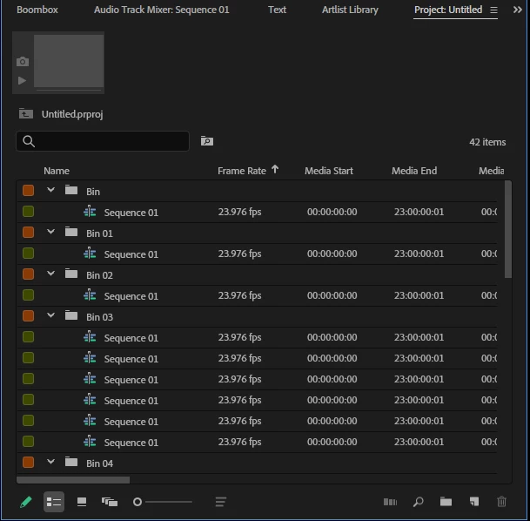Click Automate to Sequence icon
This screenshot has width=530, height=521.
coord(390,502)
